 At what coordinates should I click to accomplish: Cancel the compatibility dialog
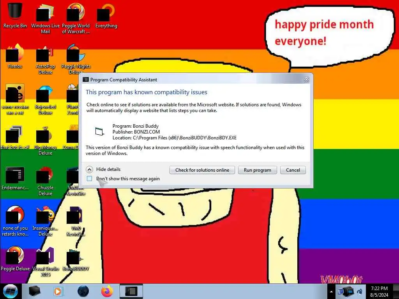293,170
